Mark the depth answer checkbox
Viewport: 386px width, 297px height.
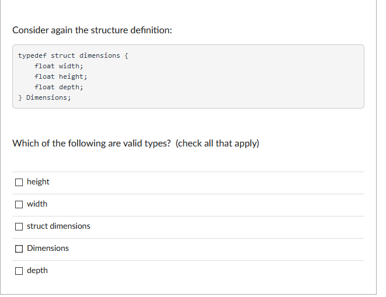[19, 271]
